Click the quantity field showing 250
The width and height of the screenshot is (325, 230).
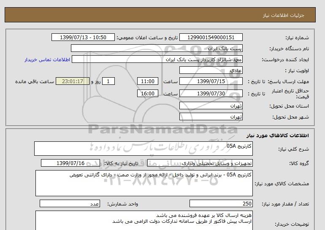point(221,203)
